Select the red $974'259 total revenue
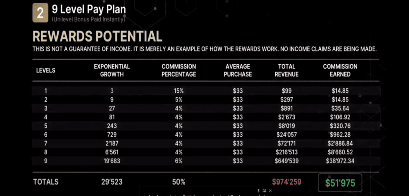 click(x=287, y=182)
